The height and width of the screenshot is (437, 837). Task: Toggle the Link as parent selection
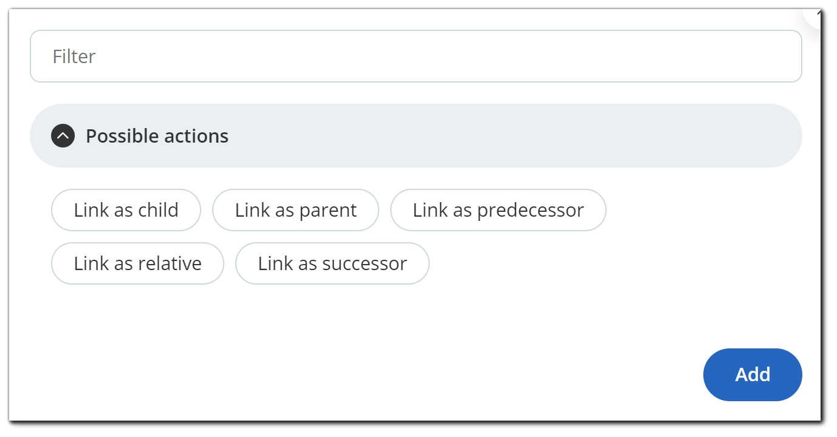pos(295,210)
